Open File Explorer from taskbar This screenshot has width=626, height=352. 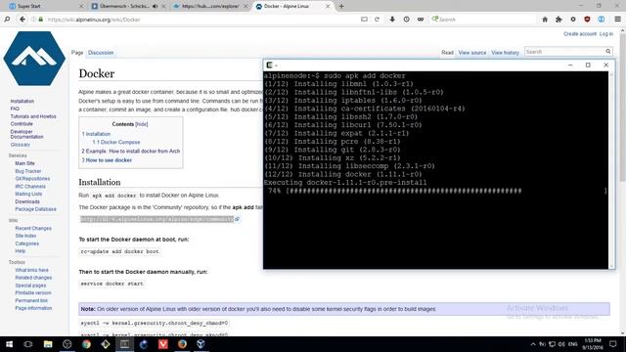click(48, 344)
